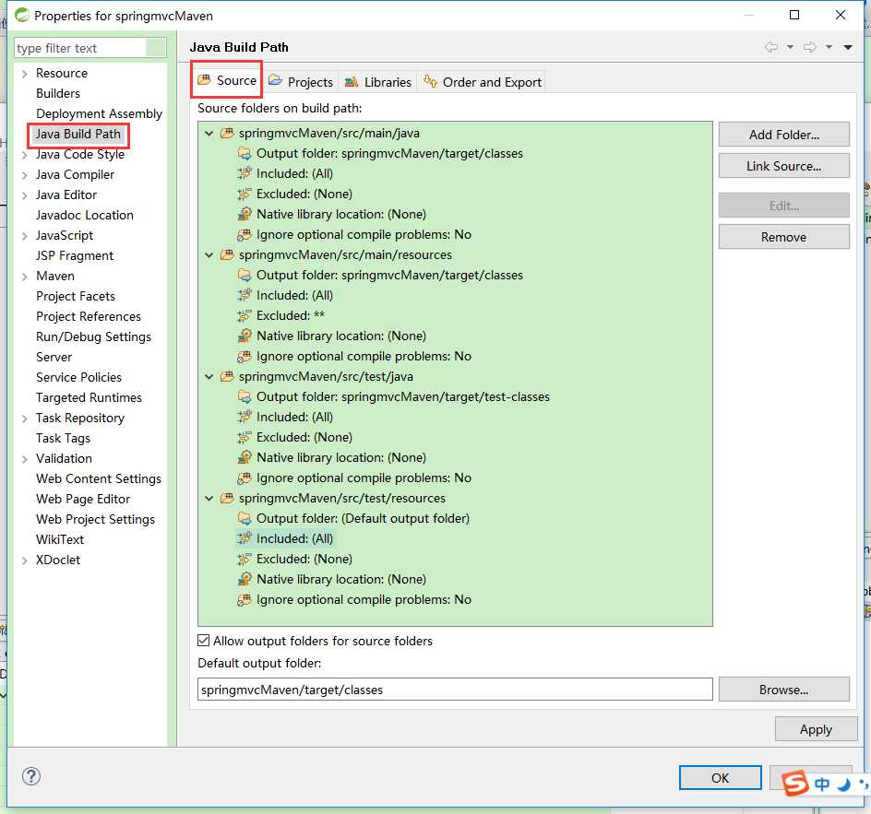Image resolution: width=871 pixels, height=814 pixels.
Task: Click the Add Folder... button
Action: pyautogui.click(x=783, y=135)
